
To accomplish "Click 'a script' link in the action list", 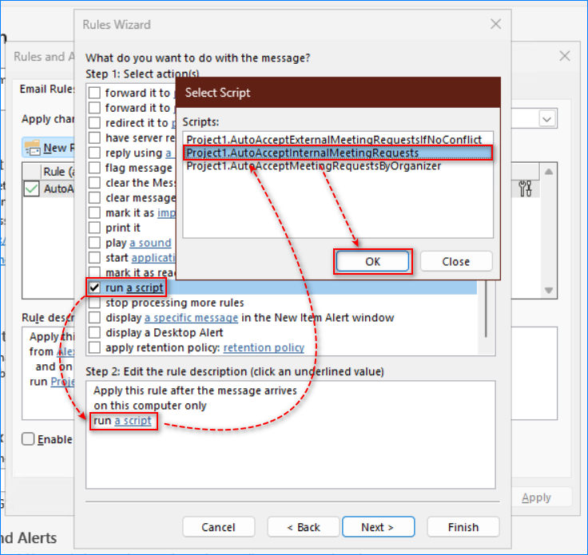I will pos(145,287).
